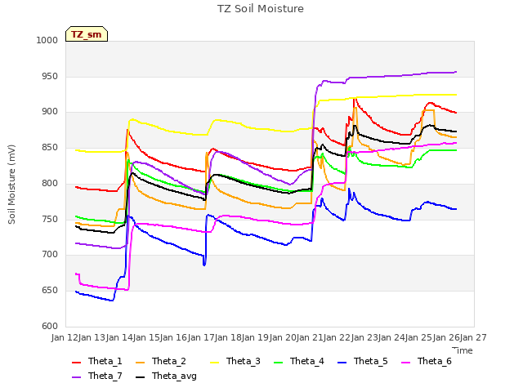Screen dimensions: 523x392
Task: Click the yellow Theta_3 legend swatch
Action: click(214, 362)
